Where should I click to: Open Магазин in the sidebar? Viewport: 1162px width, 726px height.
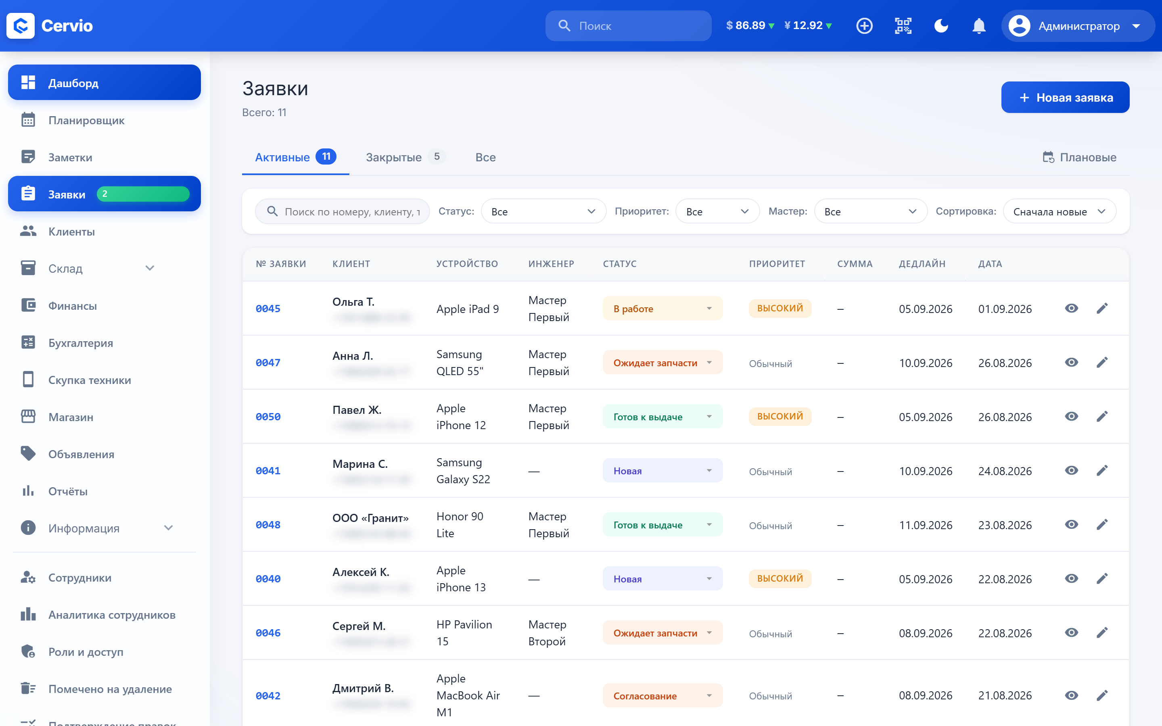pos(104,417)
